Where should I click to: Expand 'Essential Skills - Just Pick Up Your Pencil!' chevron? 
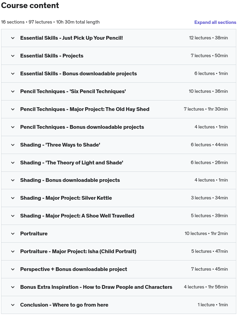13,38
